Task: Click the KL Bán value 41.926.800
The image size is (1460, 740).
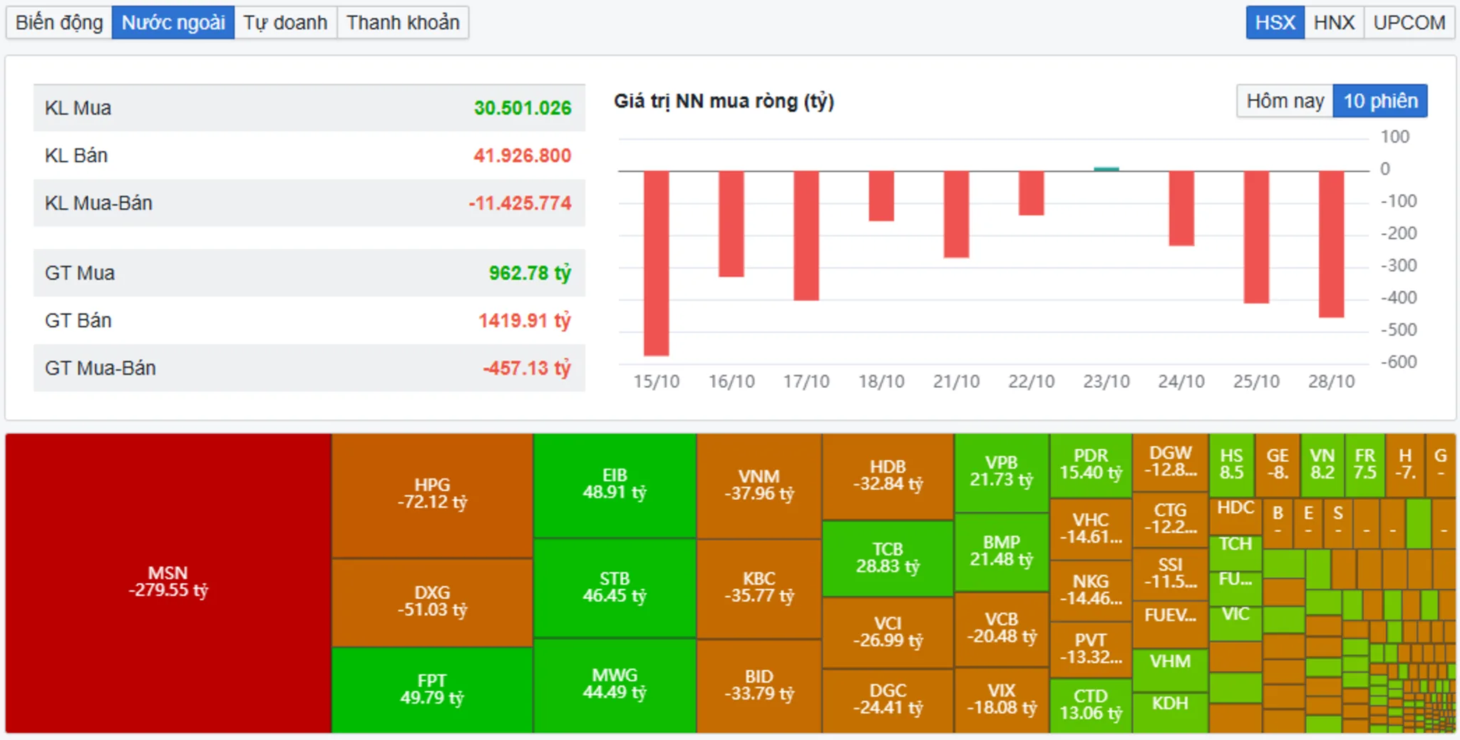Action: point(523,155)
